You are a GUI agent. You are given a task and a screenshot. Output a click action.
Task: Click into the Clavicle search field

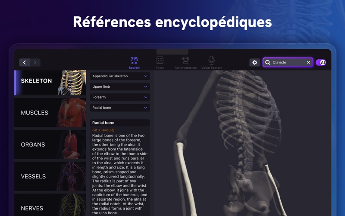[288, 62]
